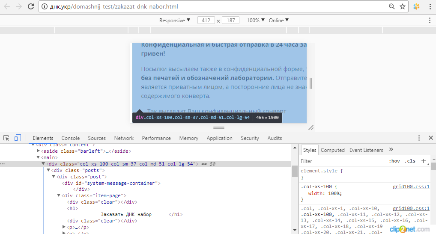The height and width of the screenshot is (234, 436).
Task: Close the DevTools panel
Action: (x=431, y=138)
